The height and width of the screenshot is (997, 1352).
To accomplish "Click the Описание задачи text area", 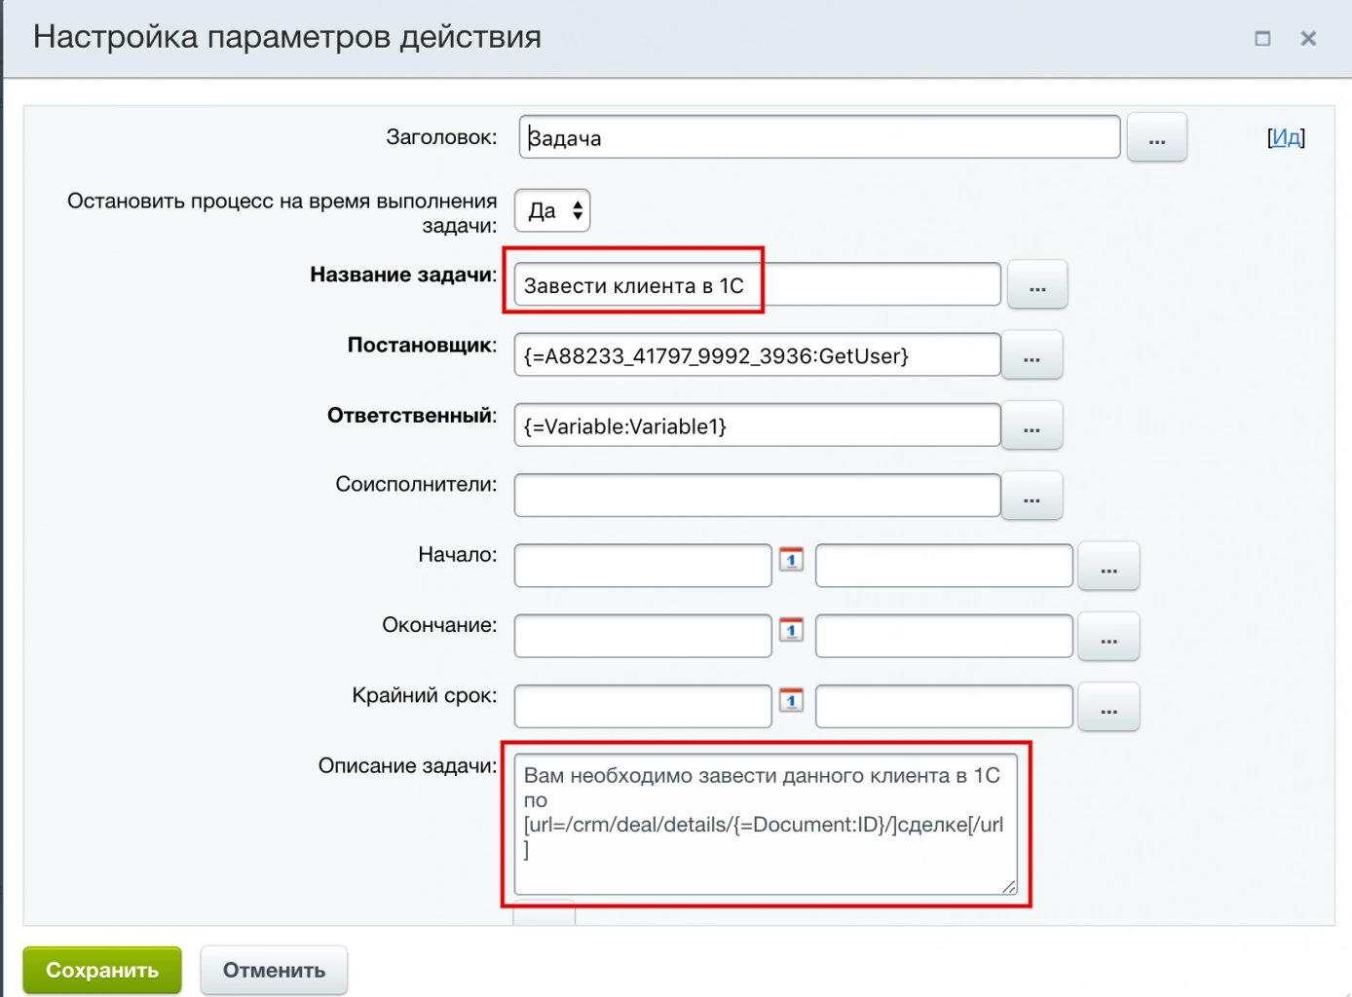I will 766,823.
